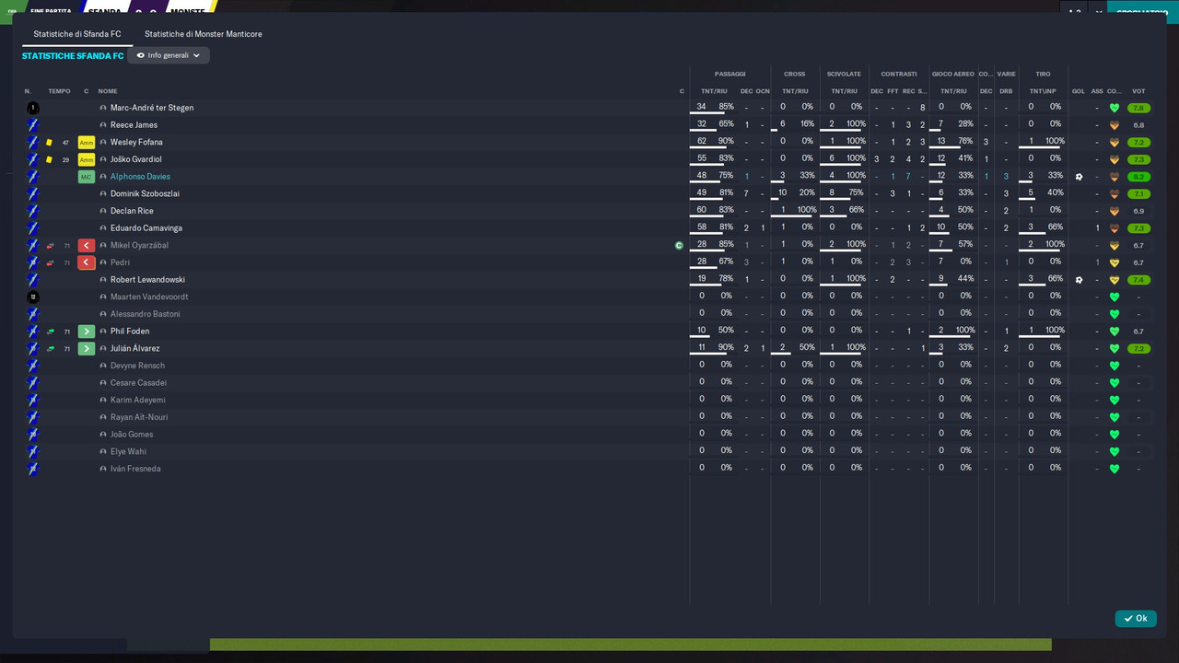Click Wesley Fofana's 90% pass completion
1179x663 pixels.
tap(726, 141)
